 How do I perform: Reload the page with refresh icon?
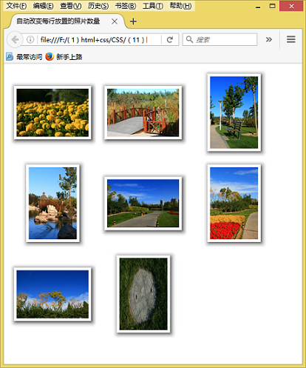point(170,39)
